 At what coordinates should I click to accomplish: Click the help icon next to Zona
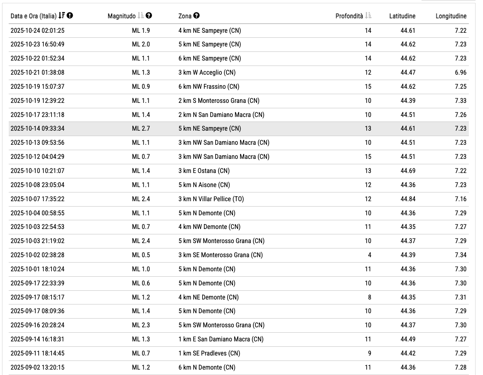click(196, 16)
